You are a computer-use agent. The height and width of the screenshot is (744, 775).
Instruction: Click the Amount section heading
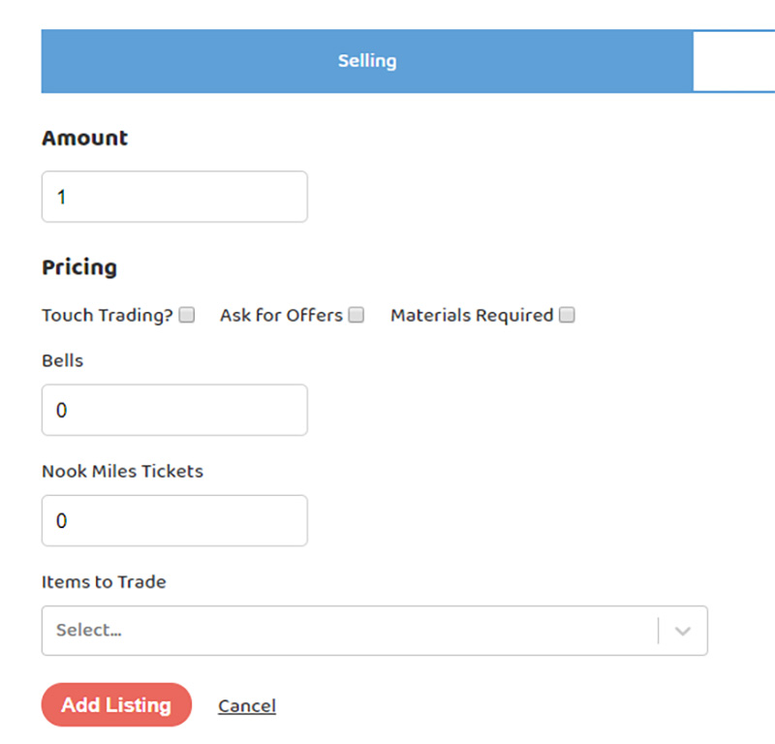(85, 138)
